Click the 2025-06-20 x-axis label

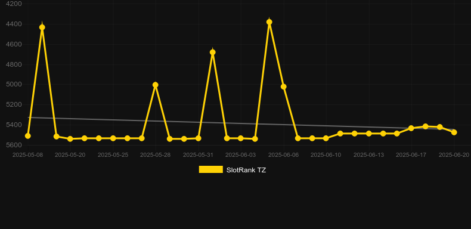454,155
